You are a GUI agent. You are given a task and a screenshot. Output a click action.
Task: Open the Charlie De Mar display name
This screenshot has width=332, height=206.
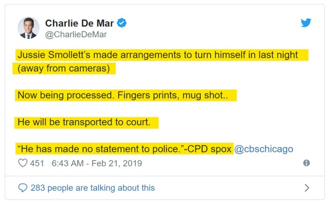click(80, 22)
